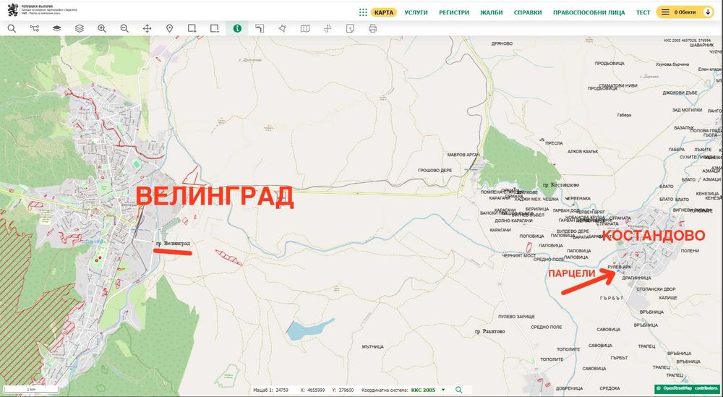This screenshot has height=397, width=723.
Task: Click the ДОБРЕНИЦА map label
Action: tap(570, 389)
